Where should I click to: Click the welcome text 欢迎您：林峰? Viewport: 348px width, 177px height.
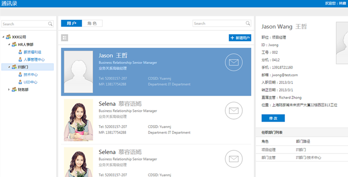point(335,3)
